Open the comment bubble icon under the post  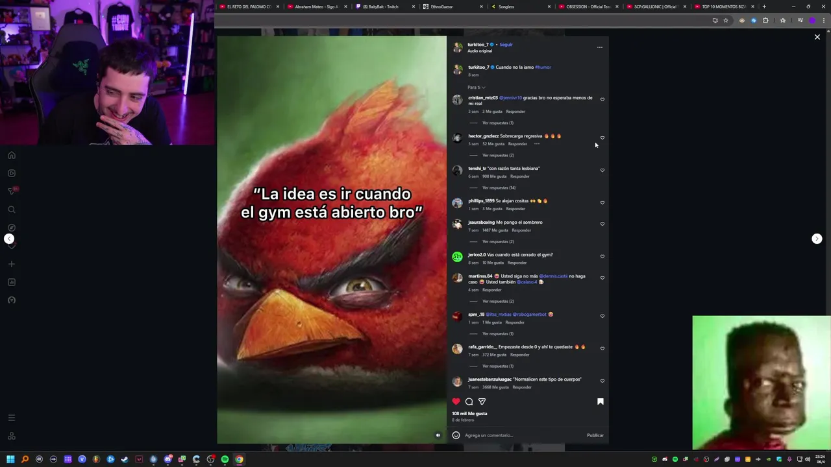[469, 401]
